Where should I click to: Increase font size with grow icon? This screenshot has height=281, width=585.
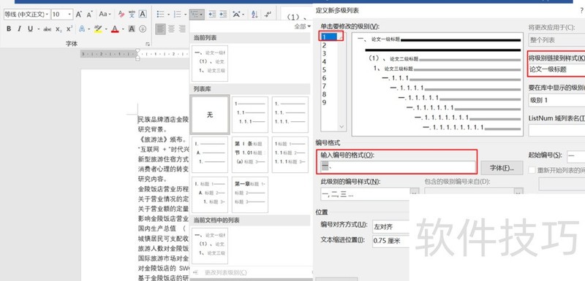[x=79, y=14]
